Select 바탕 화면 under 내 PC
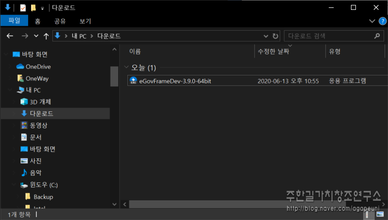The image size is (388, 220). point(42,149)
